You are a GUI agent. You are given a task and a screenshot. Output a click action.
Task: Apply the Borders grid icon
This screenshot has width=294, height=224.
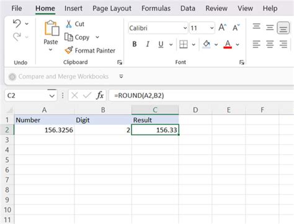(x=184, y=44)
